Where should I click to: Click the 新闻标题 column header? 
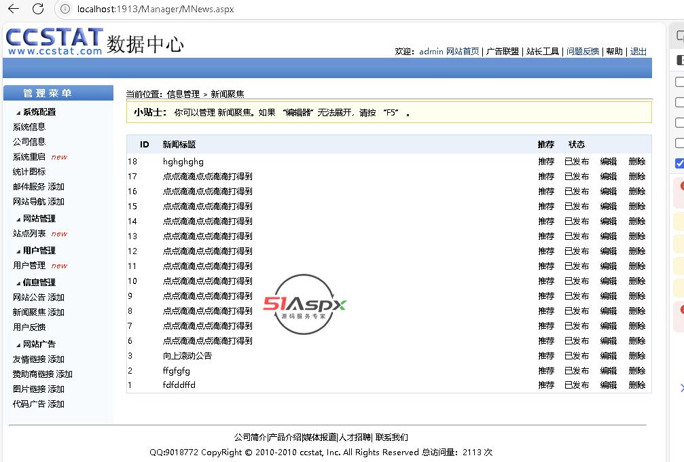click(x=179, y=145)
